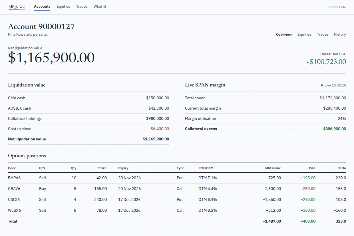Click the 24% margin utilisation value
This screenshot has width=354, height=236.
pyautogui.click(x=342, y=118)
